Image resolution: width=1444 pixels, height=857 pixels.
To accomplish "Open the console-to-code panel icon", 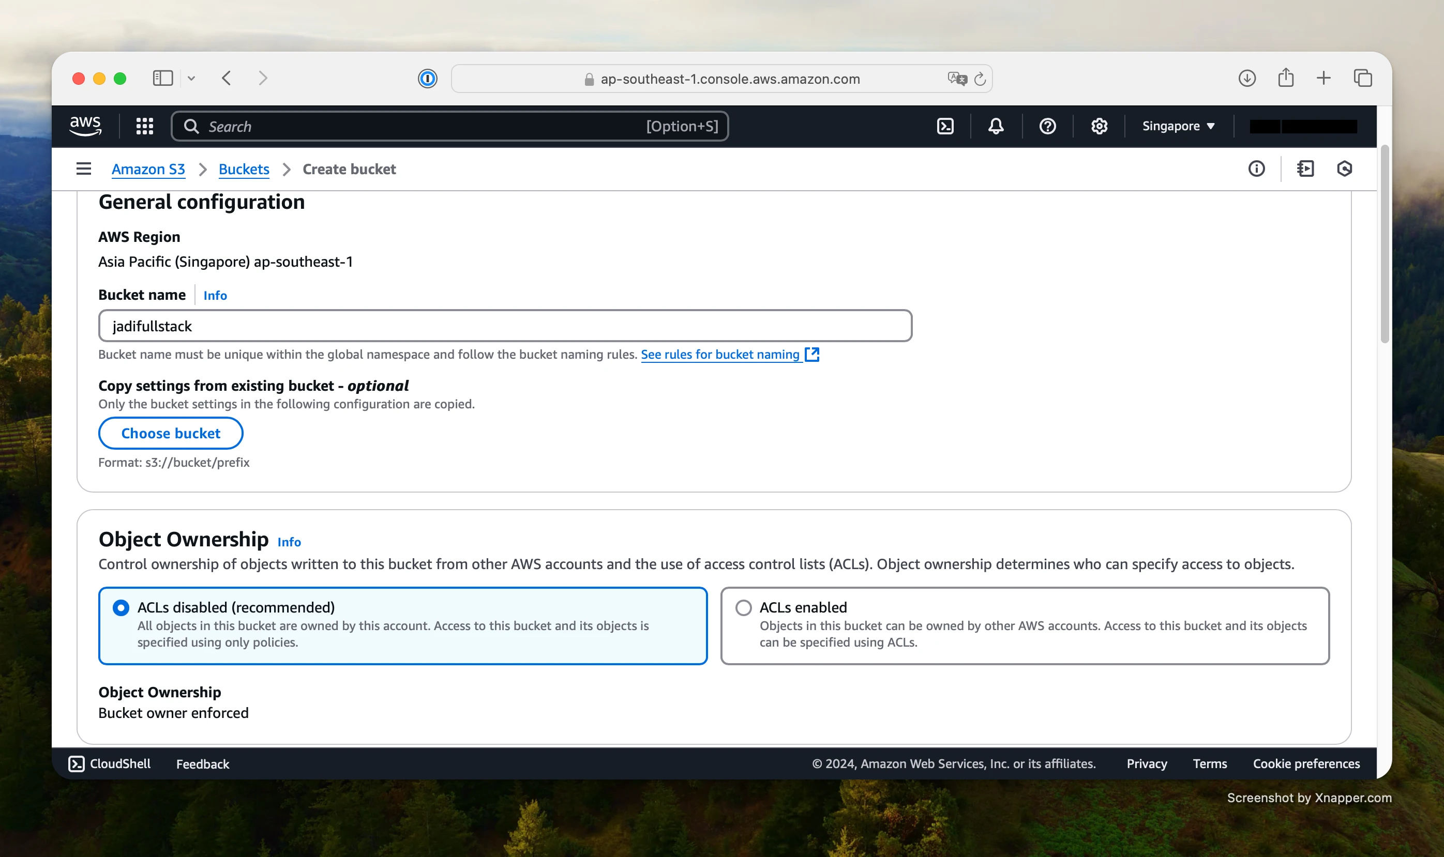I will coord(1305,169).
